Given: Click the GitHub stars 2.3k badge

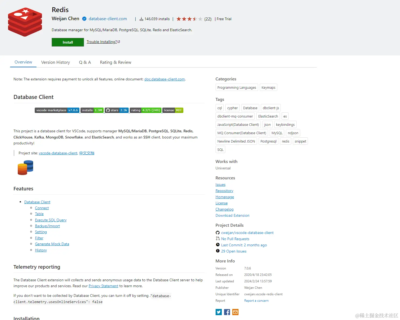Looking at the screenshot, I should pyautogui.click(x=117, y=110).
